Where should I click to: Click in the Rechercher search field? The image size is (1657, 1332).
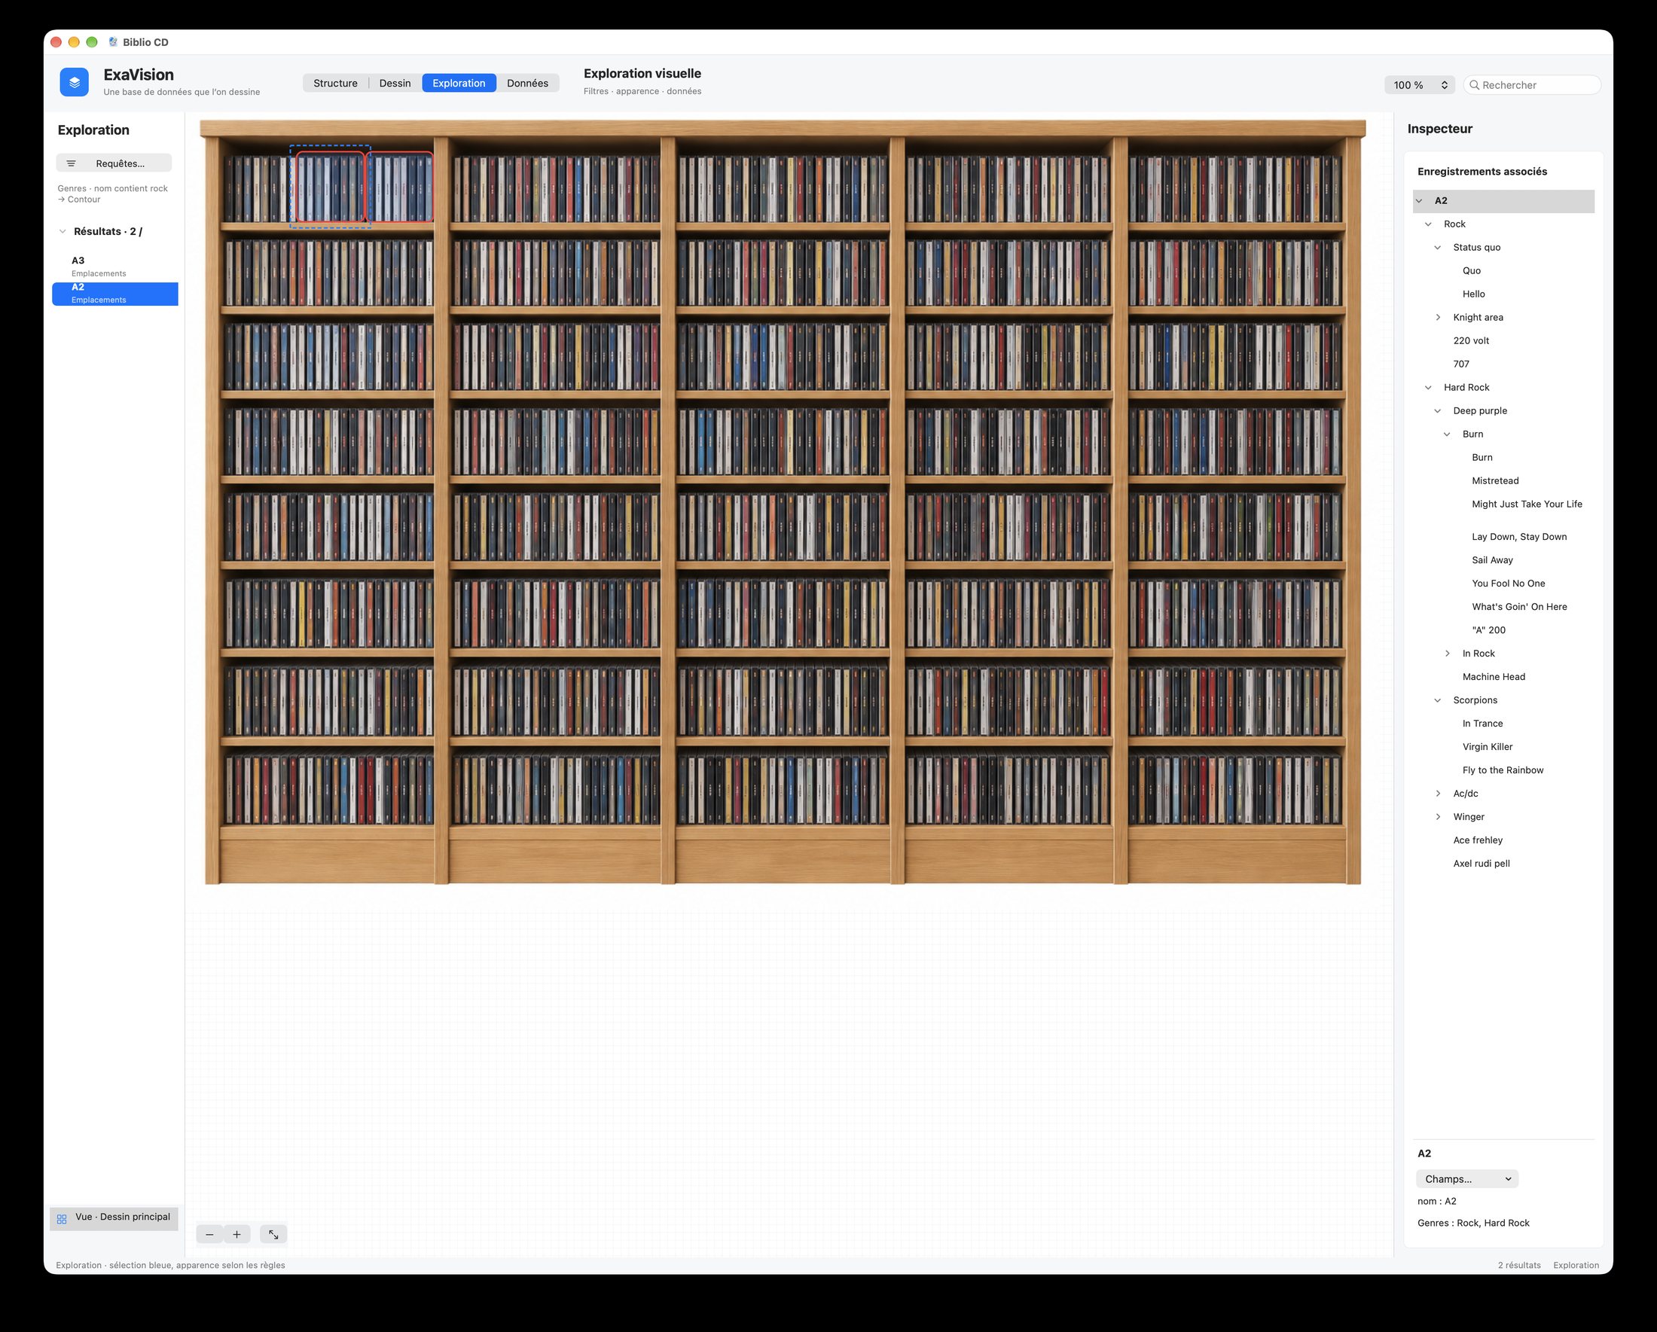1533,85
